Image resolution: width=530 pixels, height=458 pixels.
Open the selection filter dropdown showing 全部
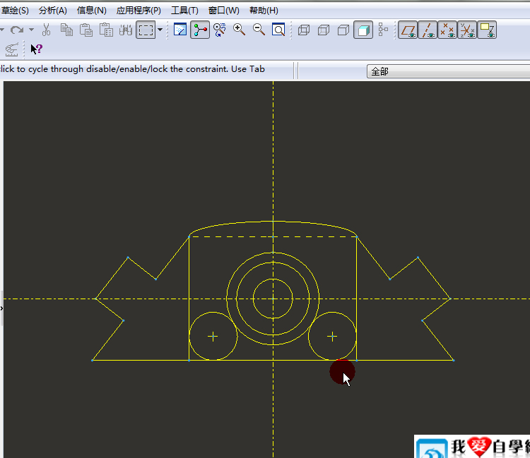[448, 71]
